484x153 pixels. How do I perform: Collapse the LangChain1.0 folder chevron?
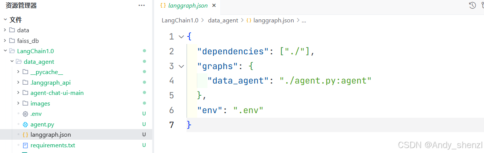(x=5, y=51)
